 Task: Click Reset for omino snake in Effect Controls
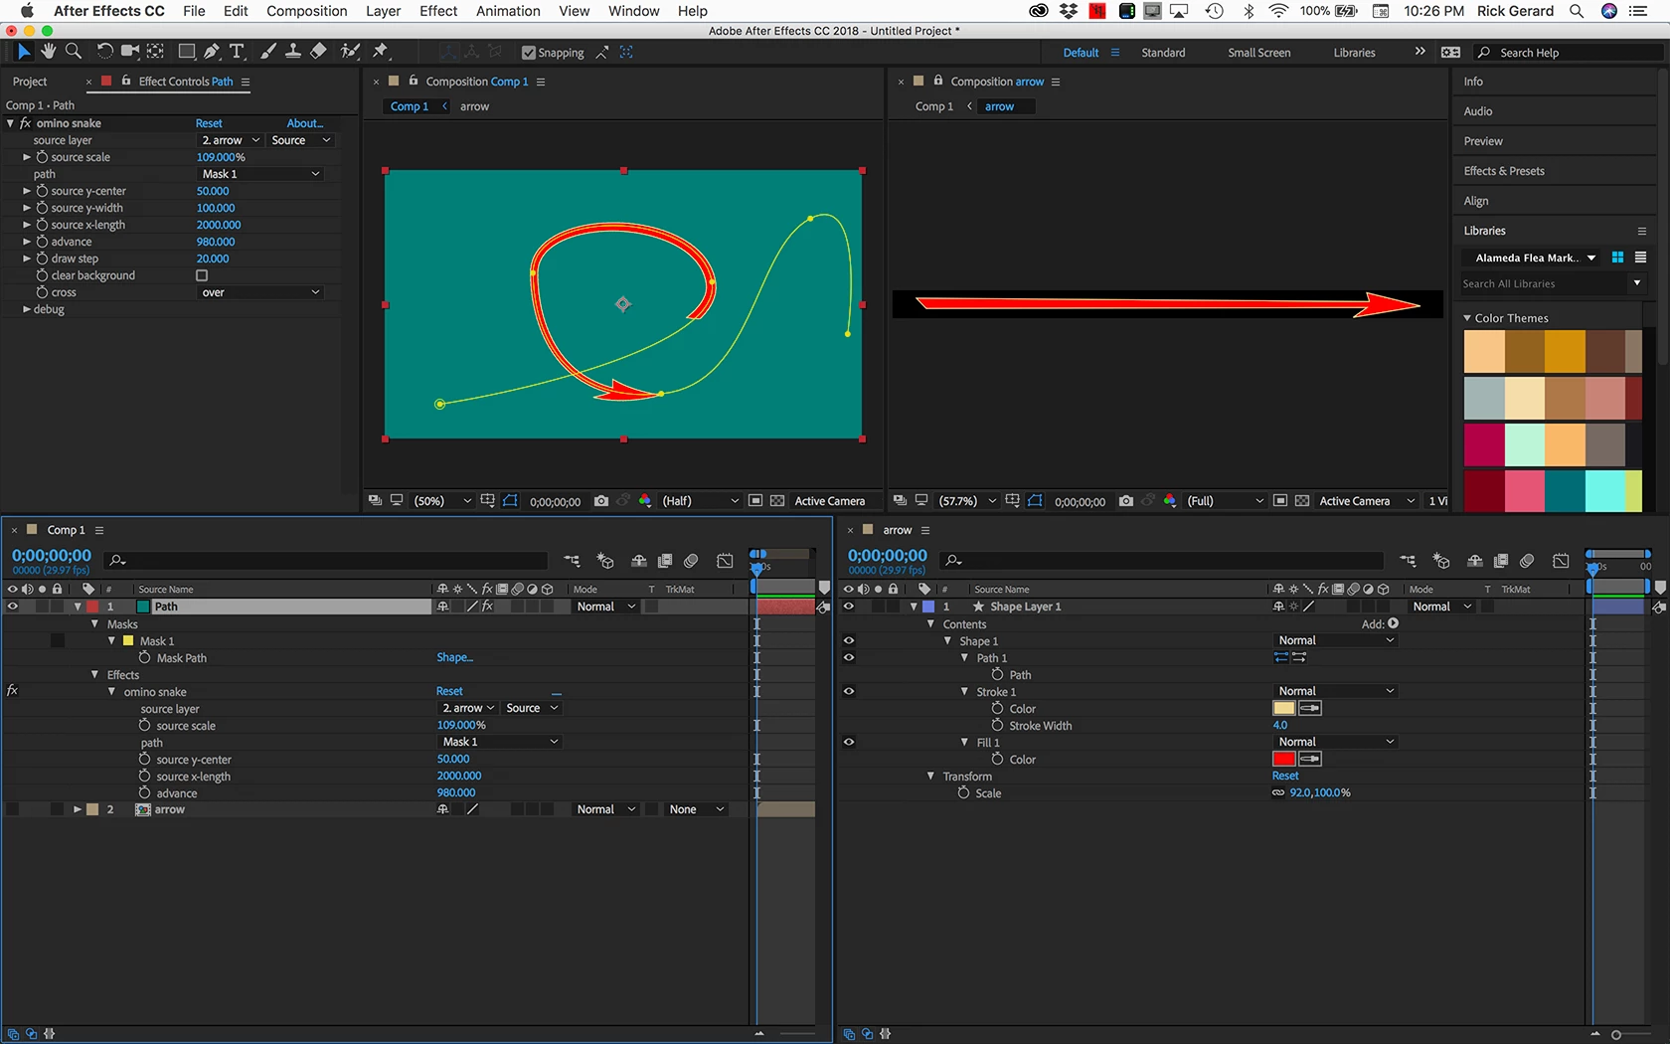(x=209, y=123)
